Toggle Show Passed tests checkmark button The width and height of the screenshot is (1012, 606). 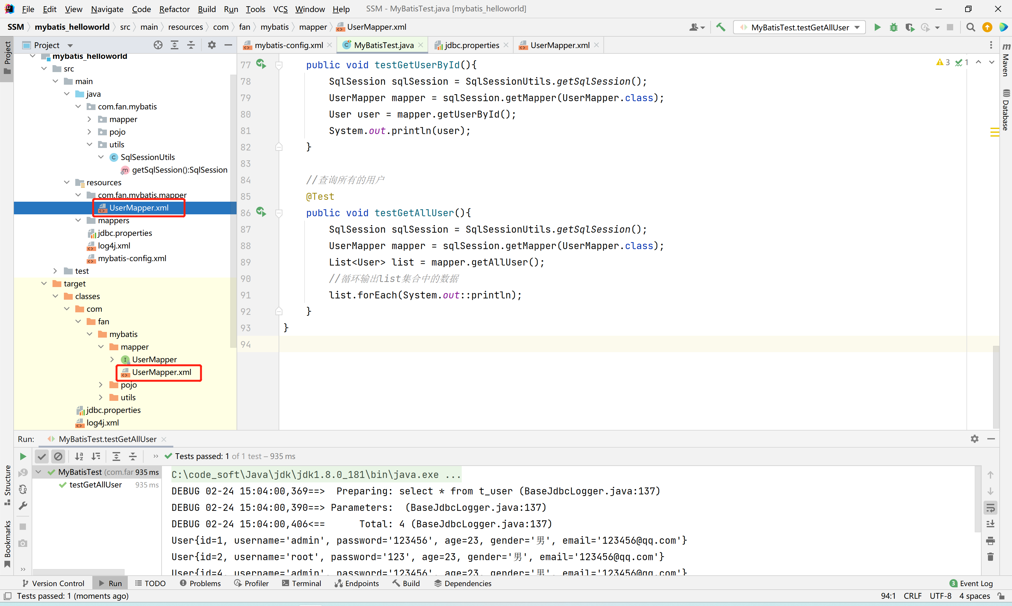[42, 456]
